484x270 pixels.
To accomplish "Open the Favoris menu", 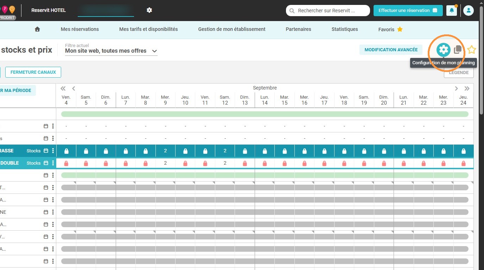I will [x=390, y=29].
